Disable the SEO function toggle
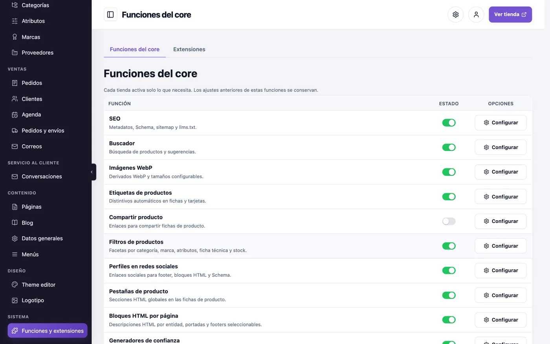Screen dimensions: 550x344 click(449, 123)
